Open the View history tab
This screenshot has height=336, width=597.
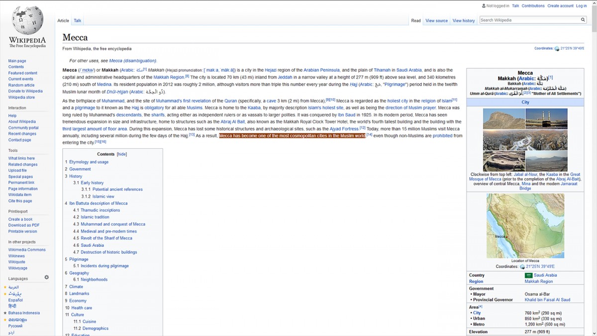point(463,20)
